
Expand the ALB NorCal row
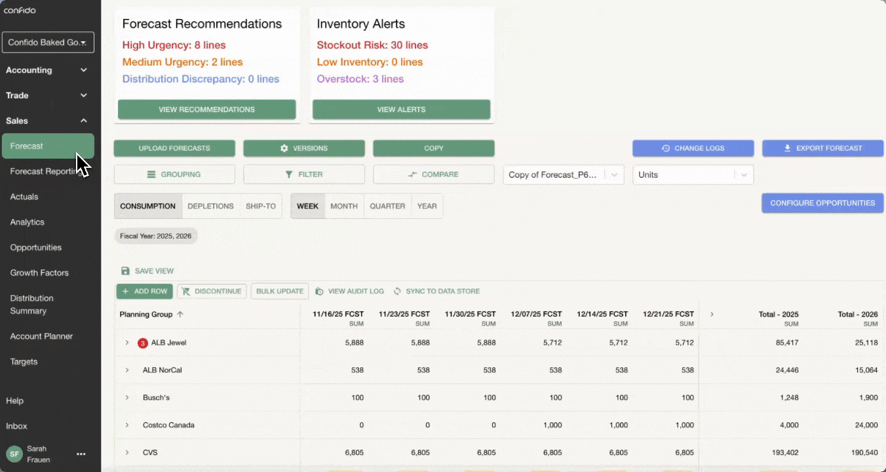point(127,370)
